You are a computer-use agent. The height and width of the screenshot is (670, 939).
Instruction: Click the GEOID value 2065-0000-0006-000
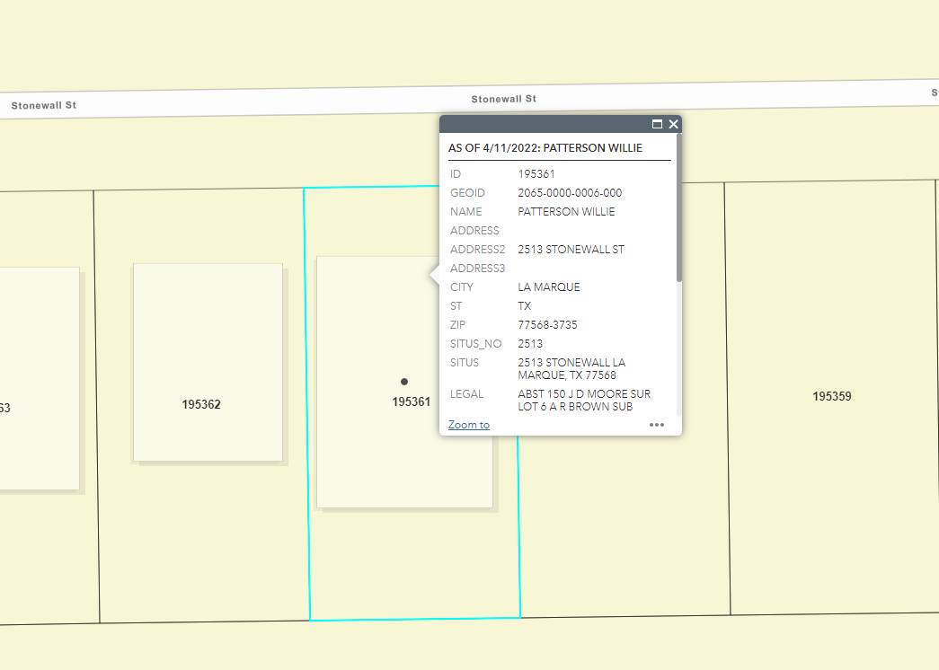(x=570, y=193)
